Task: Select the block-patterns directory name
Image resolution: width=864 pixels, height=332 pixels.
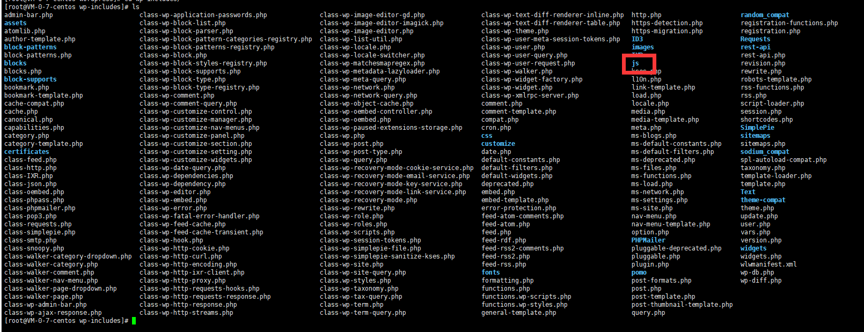Action: point(30,47)
